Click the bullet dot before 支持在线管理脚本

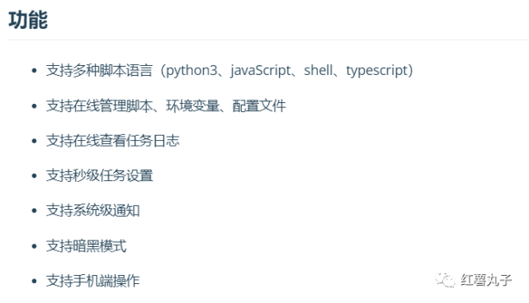[34, 105]
